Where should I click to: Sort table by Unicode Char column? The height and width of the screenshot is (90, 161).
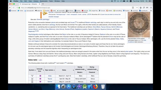pos(43,70)
